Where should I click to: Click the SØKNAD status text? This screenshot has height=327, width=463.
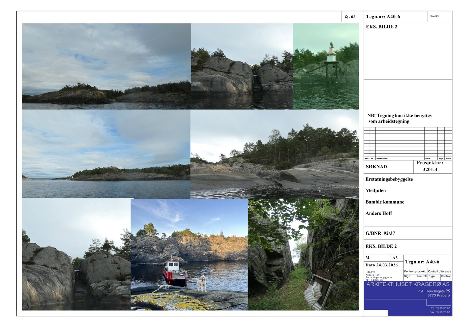click(376, 167)
